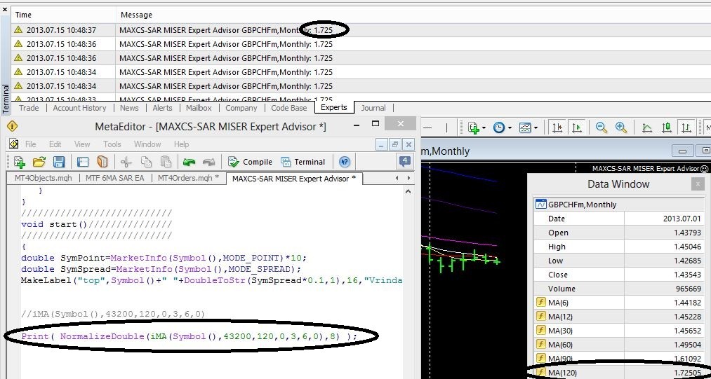Switch to line chart mode

(x=647, y=128)
